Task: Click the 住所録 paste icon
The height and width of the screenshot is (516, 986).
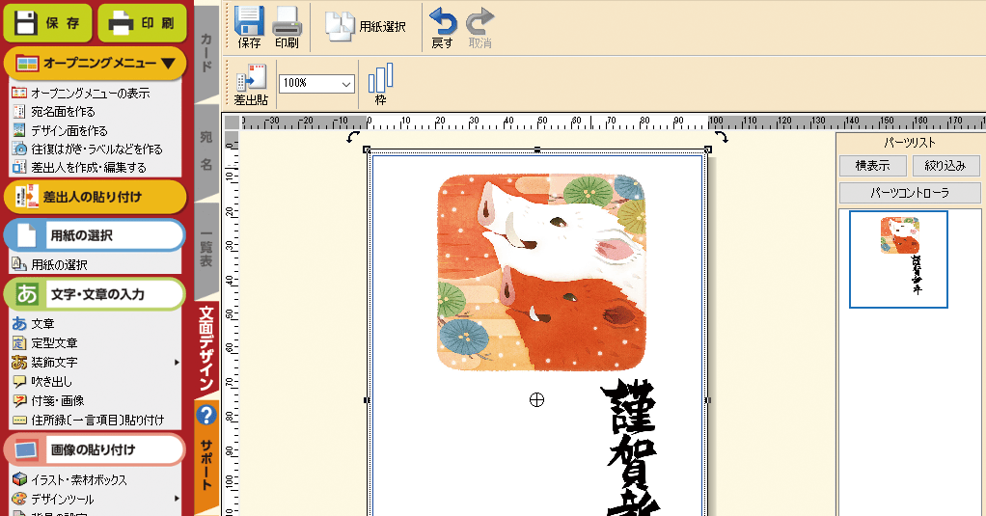Action: point(19,420)
